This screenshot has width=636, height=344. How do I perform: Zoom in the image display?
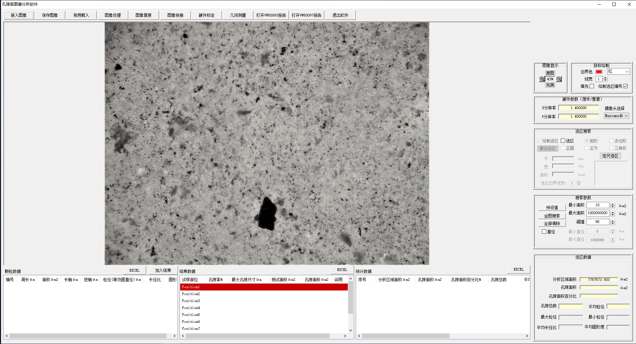pos(542,79)
